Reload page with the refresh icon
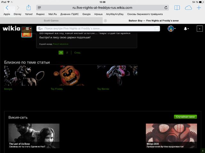The width and height of the screenshot is (205, 153). coord(166,8)
